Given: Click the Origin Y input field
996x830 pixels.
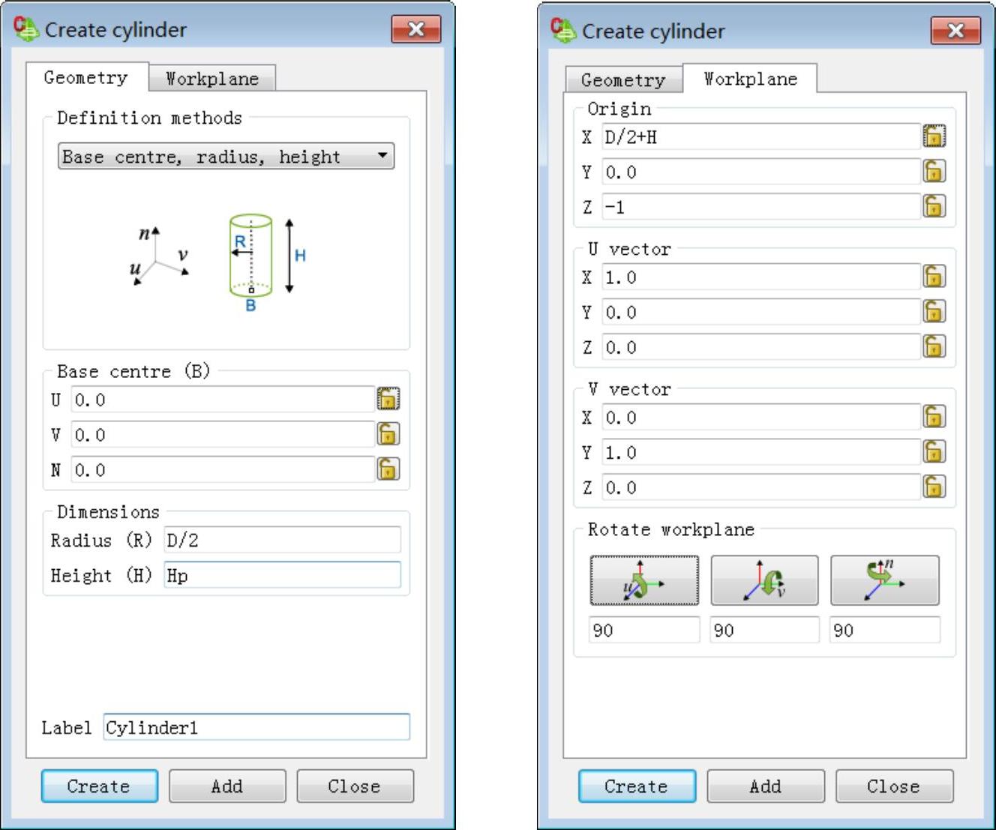Looking at the screenshot, I should pos(761,172).
